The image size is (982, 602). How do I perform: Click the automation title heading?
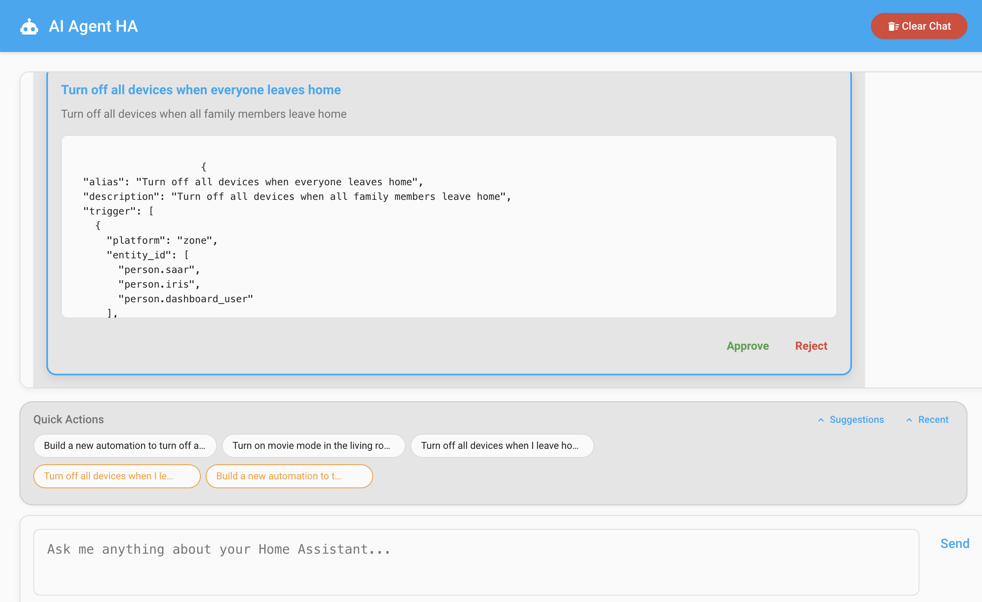pyautogui.click(x=201, y=90)
